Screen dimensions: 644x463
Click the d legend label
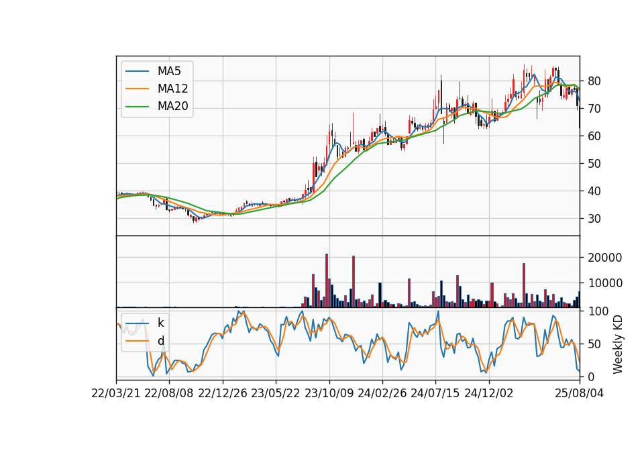161,341
